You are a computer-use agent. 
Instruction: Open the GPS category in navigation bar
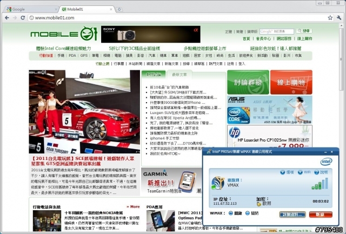(84, 56)
